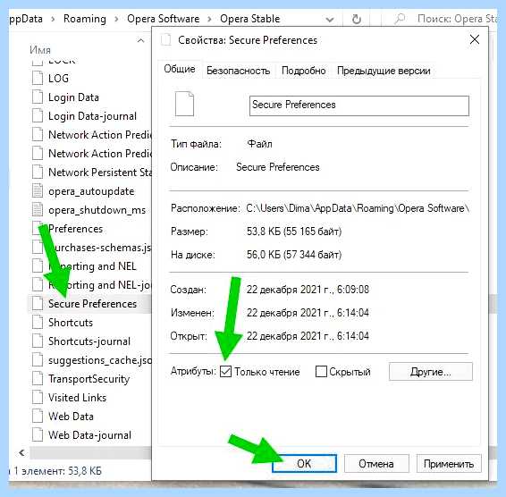Expand the chevron after Opera Software breadcrumb

[209, 20]
